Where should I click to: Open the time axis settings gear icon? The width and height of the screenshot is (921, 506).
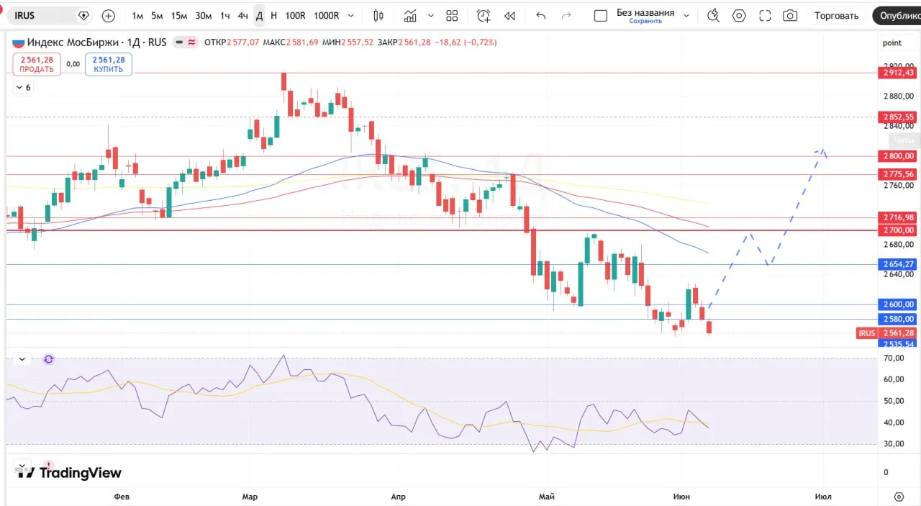(899, 497)
